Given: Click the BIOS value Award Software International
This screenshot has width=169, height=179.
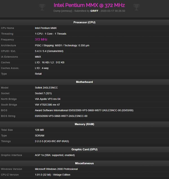Looking at the screenshot, I should point(84,111).
